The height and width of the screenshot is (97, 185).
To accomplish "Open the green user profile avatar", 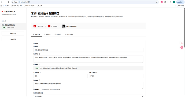I will 174,2.
